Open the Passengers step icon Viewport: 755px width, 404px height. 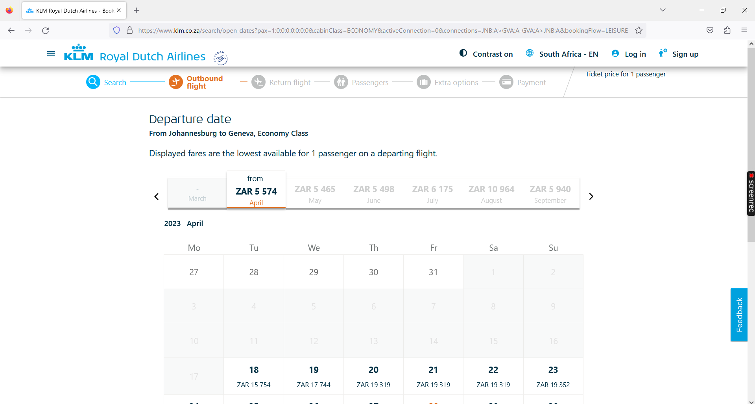[341, 82]
